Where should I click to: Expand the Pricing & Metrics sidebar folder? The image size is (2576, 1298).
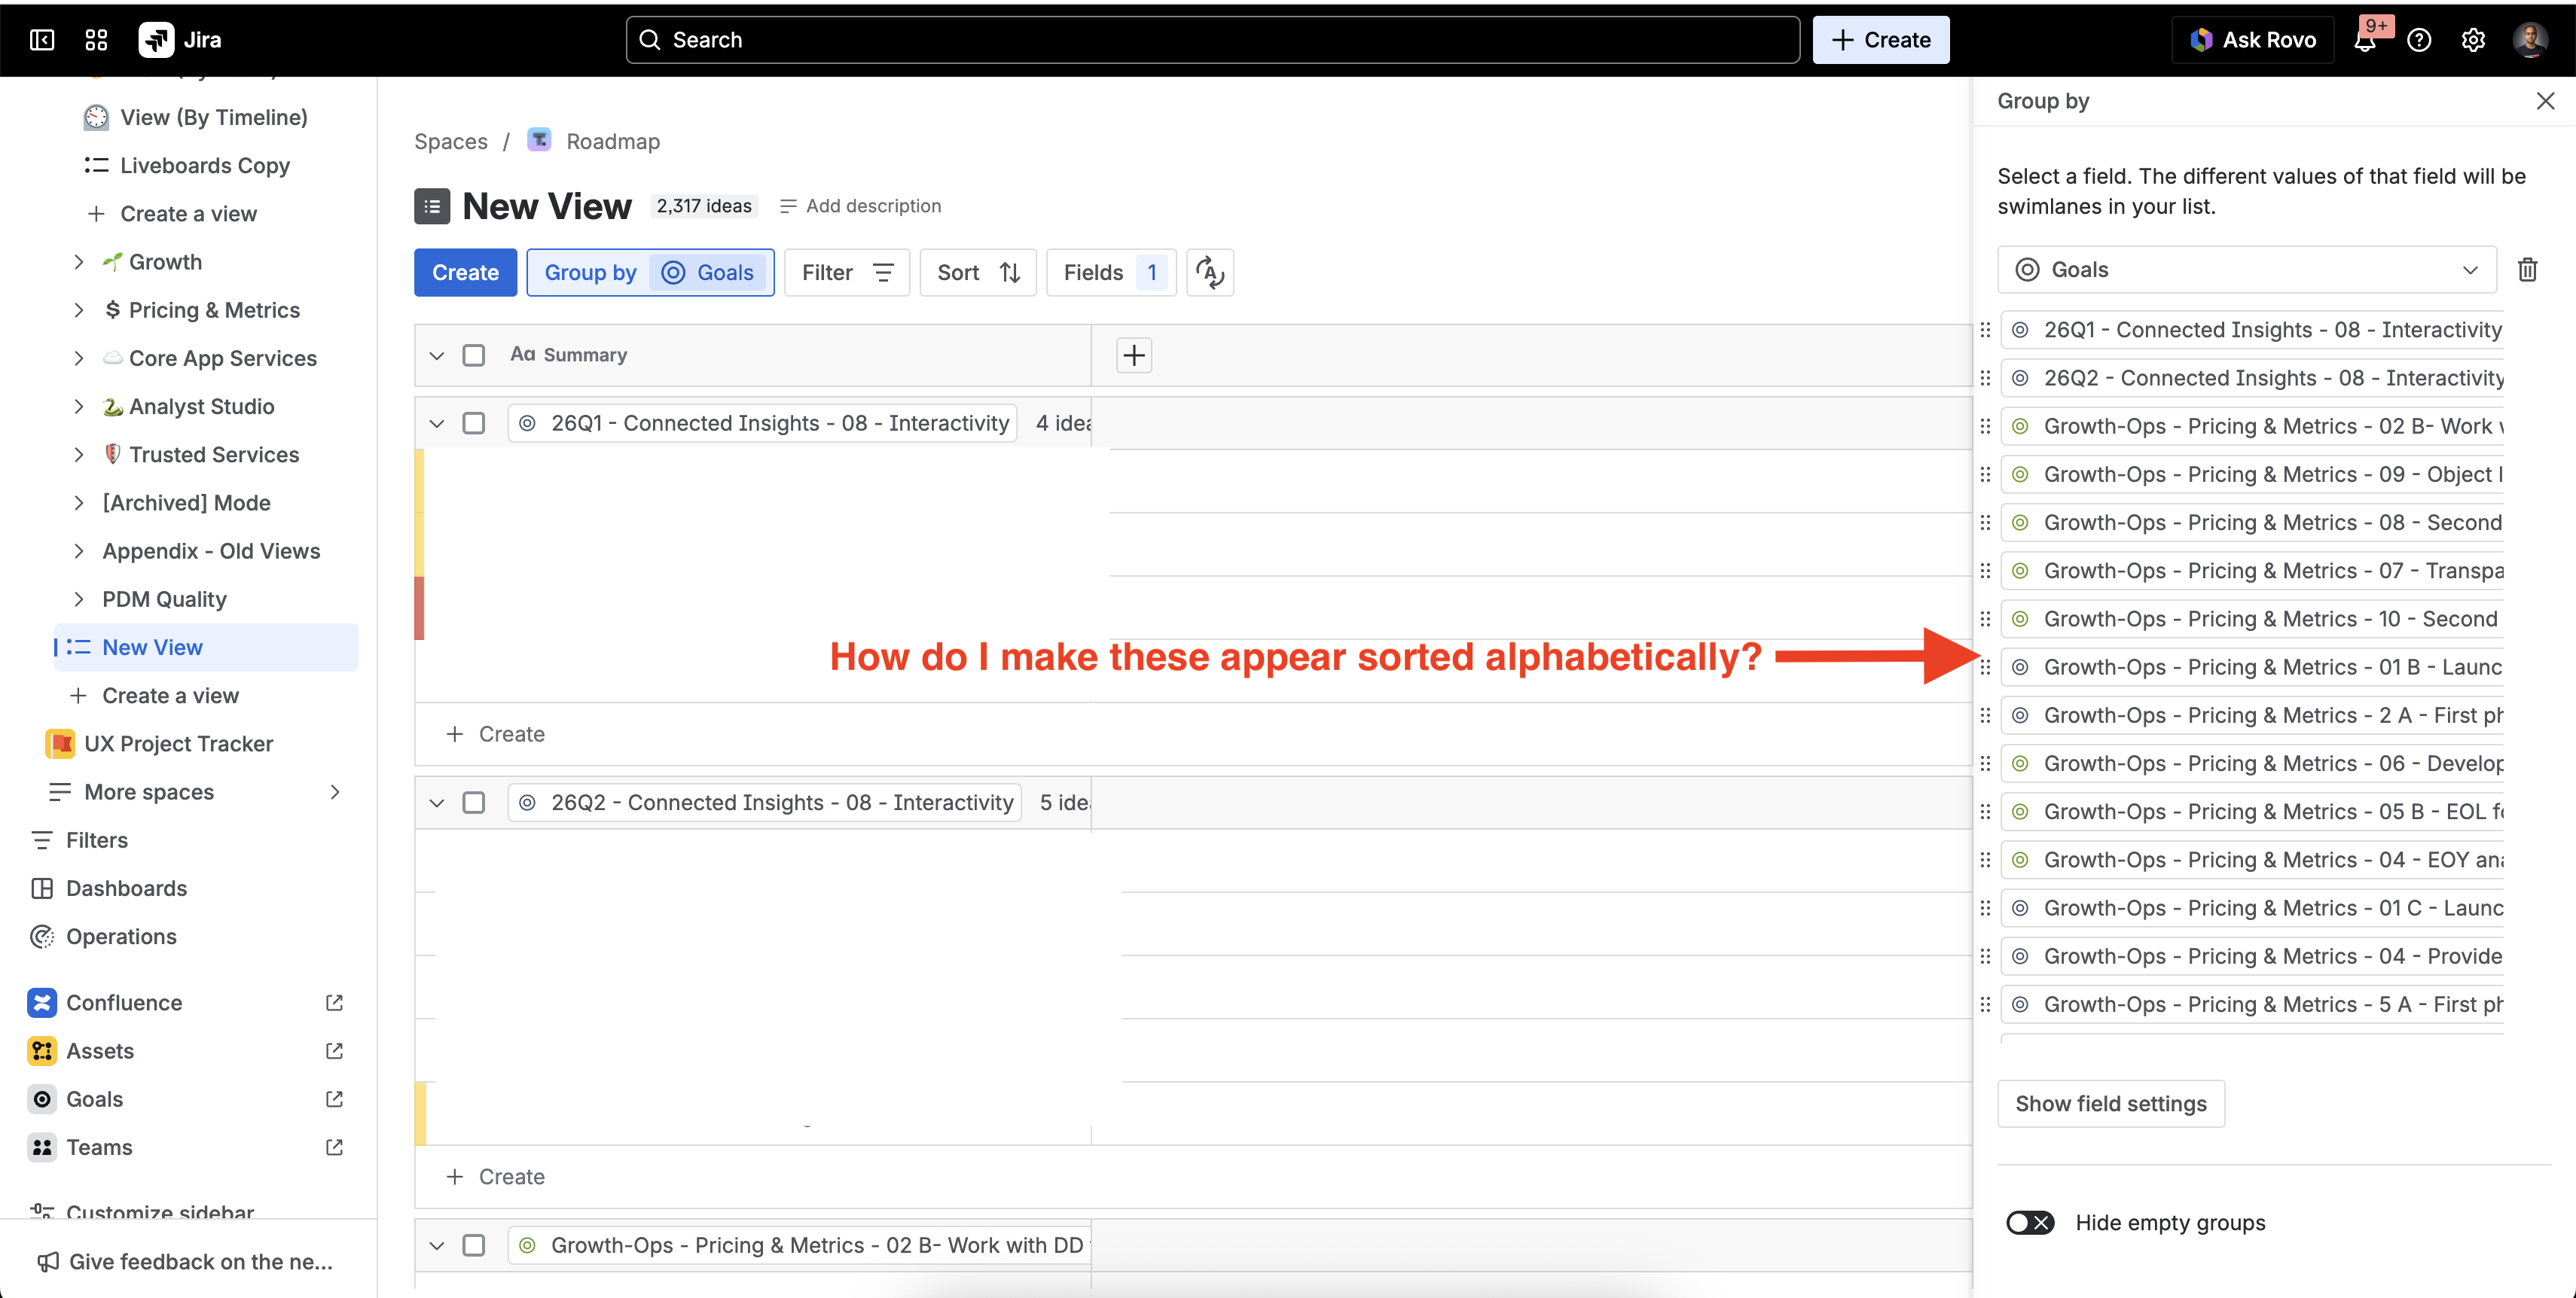[79, 309]
